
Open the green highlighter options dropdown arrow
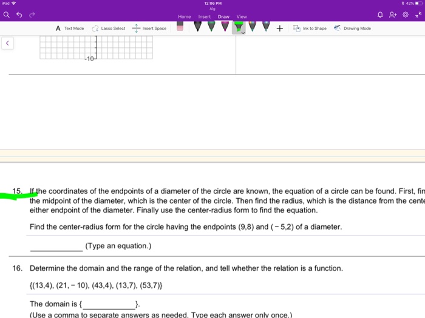(x=243, y=33)
